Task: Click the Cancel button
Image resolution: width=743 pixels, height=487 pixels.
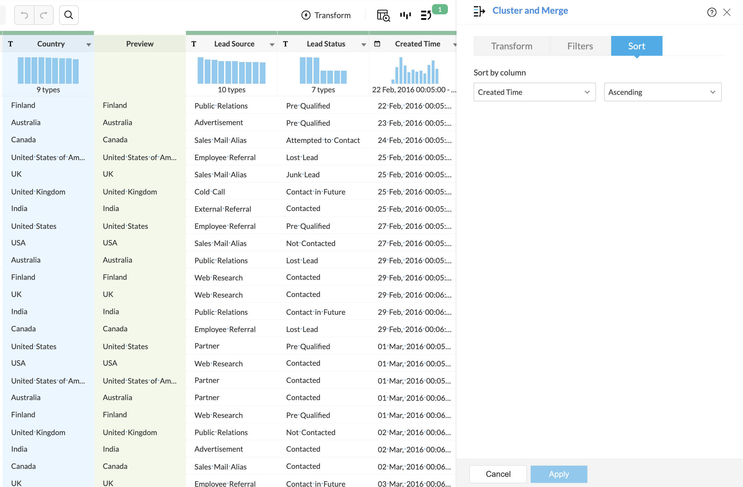Action: (498, 474)
